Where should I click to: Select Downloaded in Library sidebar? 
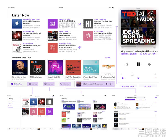tap(11, 107)
